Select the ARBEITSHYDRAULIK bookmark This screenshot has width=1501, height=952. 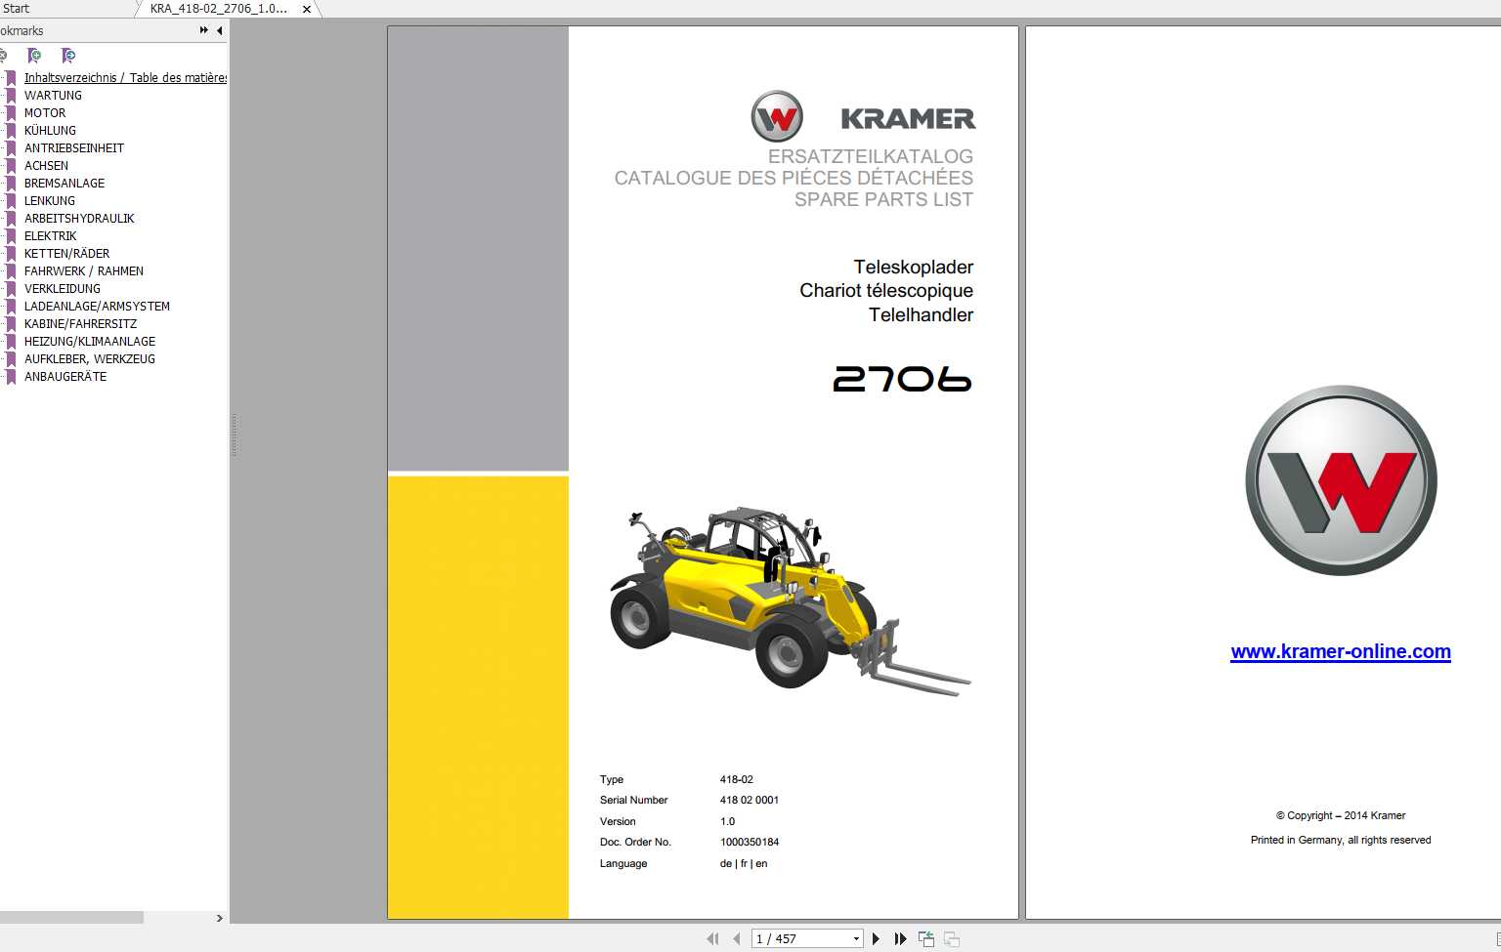pos(79,219)
